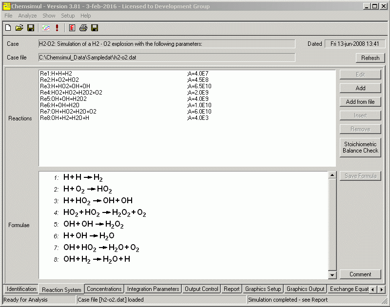Image resolution: width=390 pixels, height=307 pixels.
Task: Click the red E document icon
Action: point(72,28)
